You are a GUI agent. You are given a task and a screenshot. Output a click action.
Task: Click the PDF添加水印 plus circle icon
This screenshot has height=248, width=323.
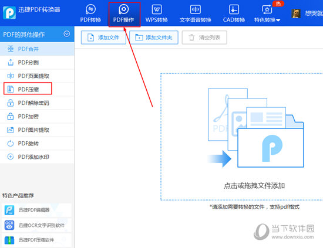(x=11, y=157)
